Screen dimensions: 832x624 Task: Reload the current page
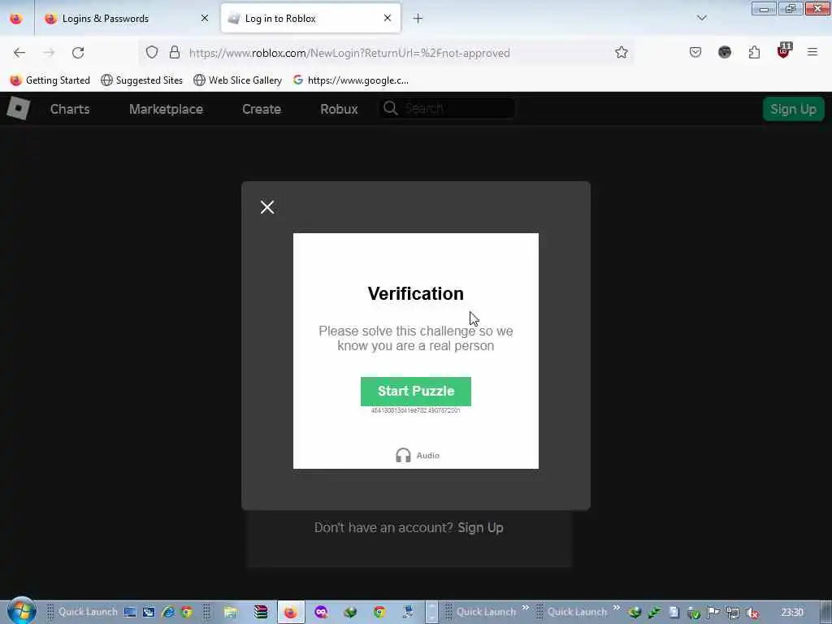[x=78, y=53]
